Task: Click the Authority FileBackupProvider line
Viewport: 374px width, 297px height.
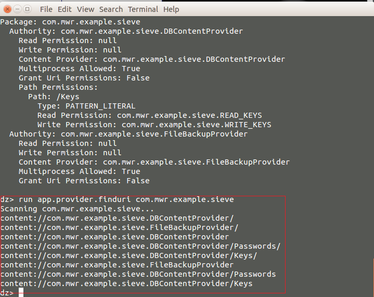Action: [x=128, y=134]
